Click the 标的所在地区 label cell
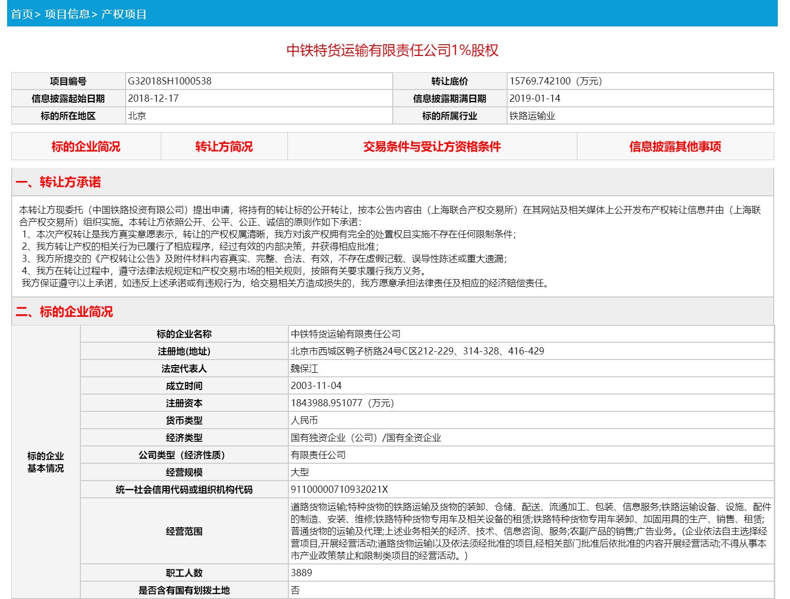Viewport: 790px width, 599px height. tap(69, 116)
